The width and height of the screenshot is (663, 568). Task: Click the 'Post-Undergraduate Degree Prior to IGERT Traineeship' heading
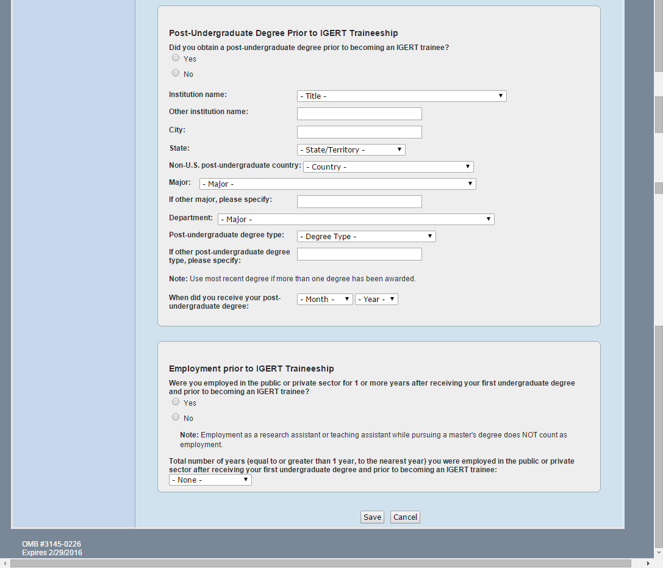283,33
